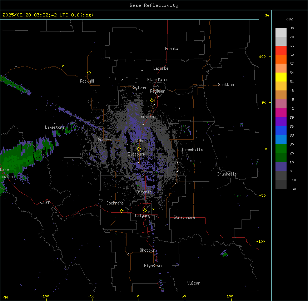Click the asterisk marker east of RedDeer

[179, 108]
